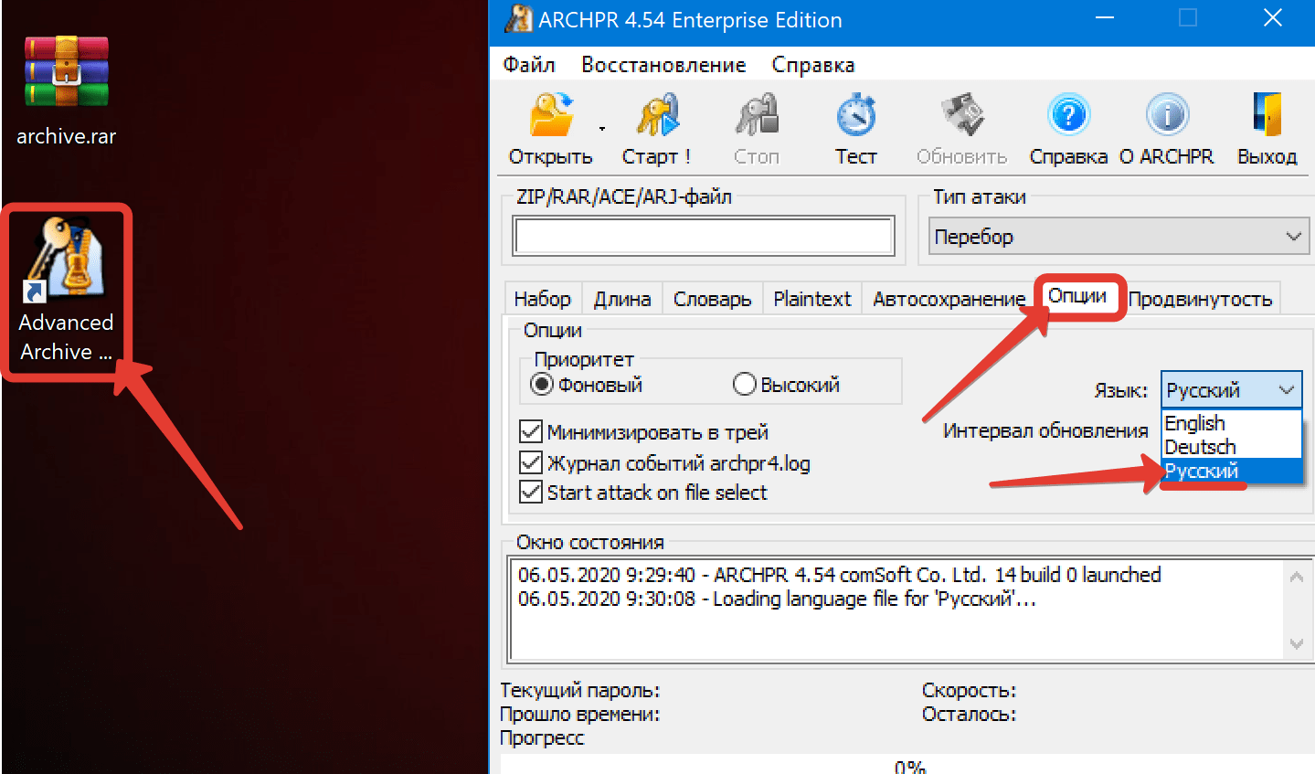
Task: Open the Восстановление menu
Action: [663, 65]
